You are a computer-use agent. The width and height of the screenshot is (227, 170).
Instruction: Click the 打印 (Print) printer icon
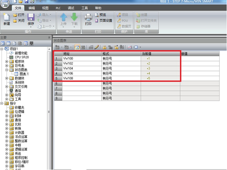88,17
